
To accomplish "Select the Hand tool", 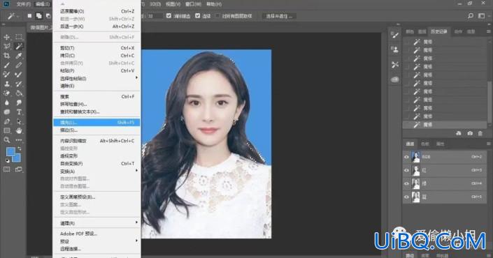I will (x=19, y=130).
